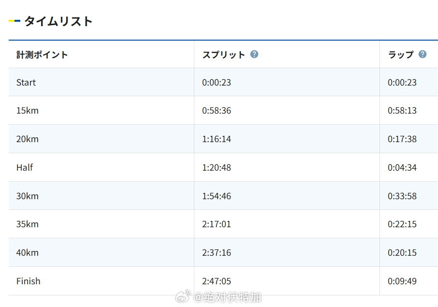
Task: Select the Half row label
Action: coord(25,168)
